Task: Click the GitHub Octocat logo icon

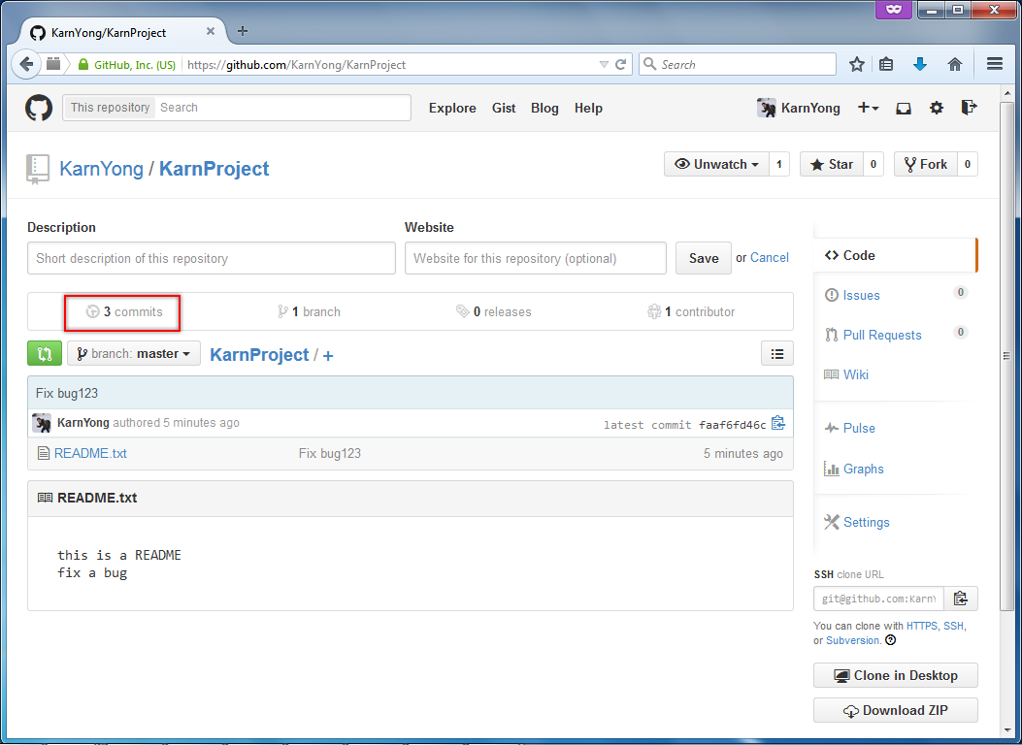Action: click(39, 108)
